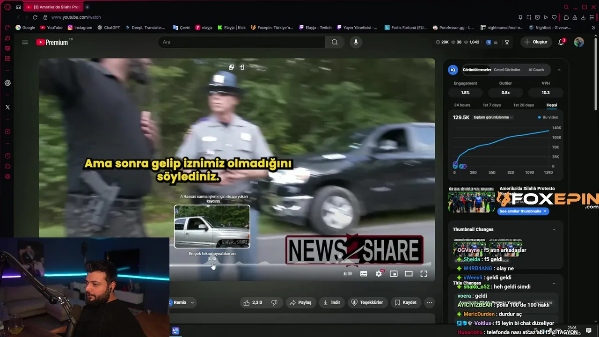This screenshot has height=337, width=599.
Task: Select the Görüntülenmeler tab
Action: 477,70
